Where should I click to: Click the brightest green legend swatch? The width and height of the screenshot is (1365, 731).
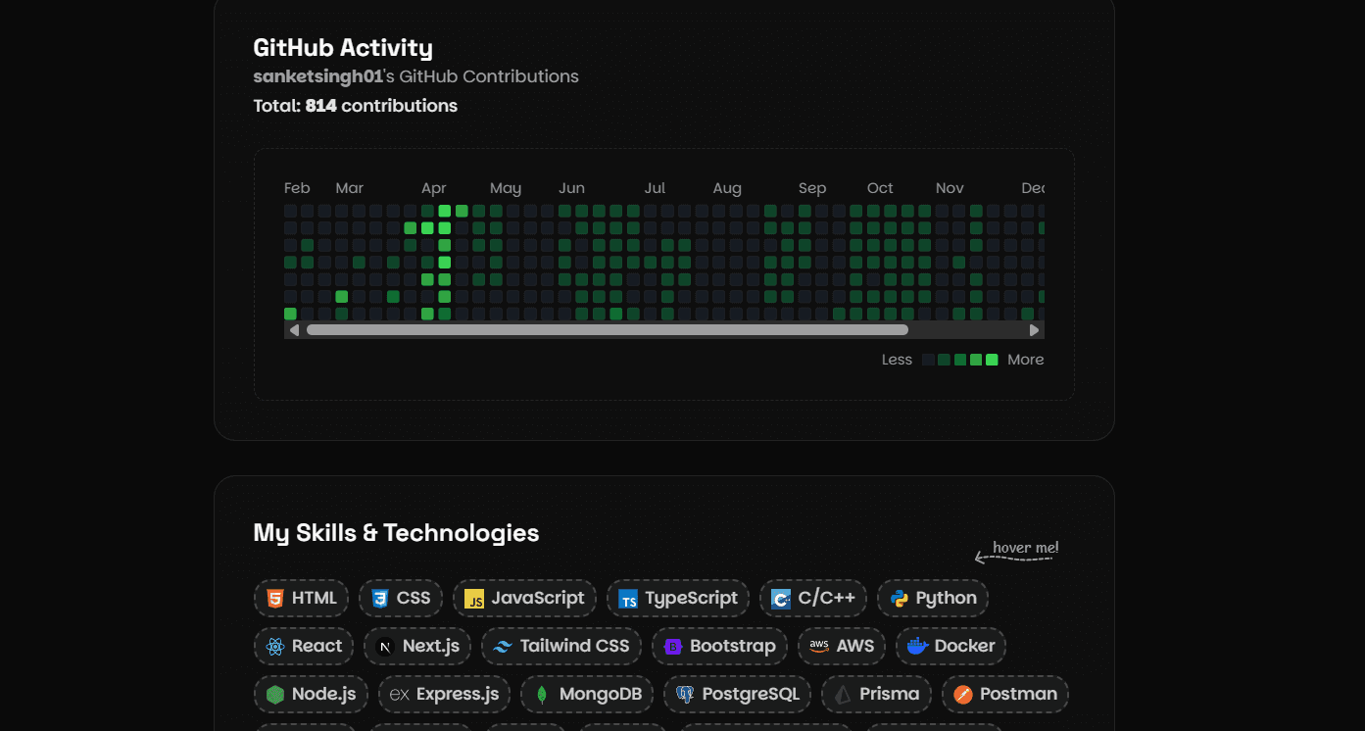click(x=992, y=360)
